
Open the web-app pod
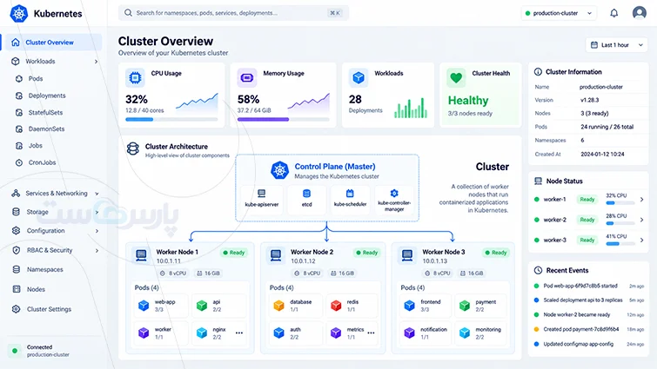click(160, 306)
